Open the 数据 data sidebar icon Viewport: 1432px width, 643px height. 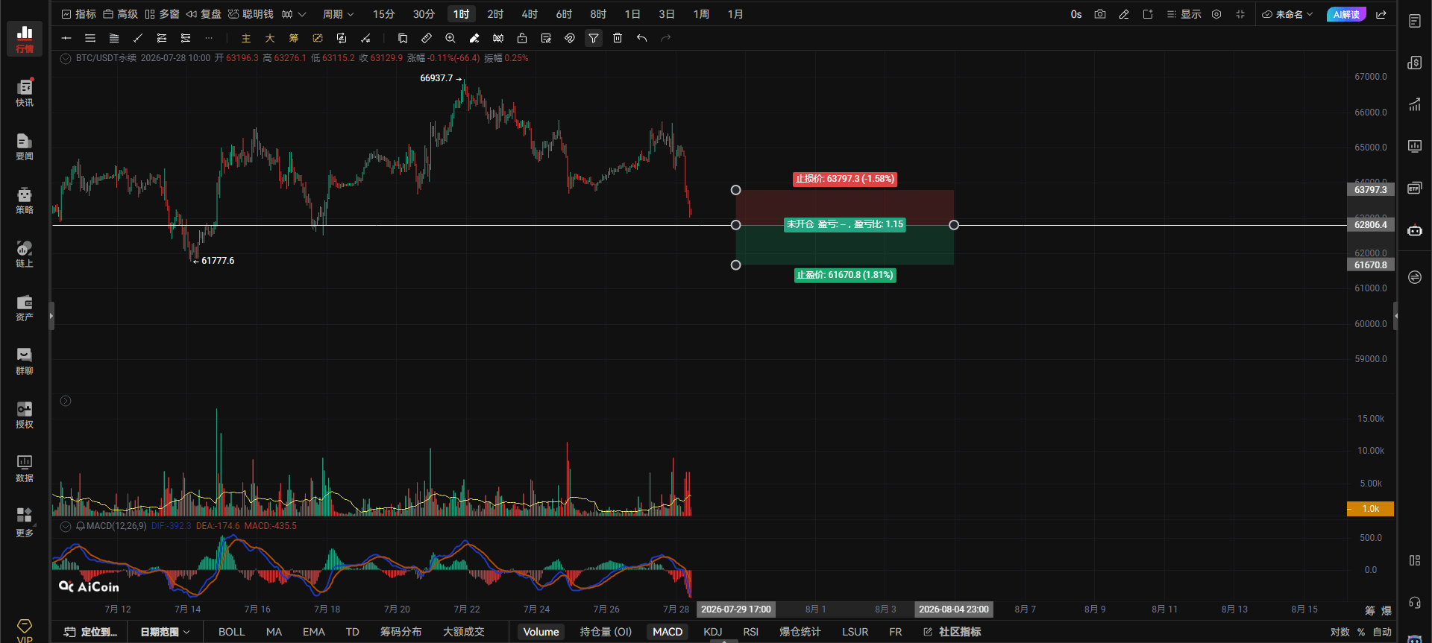[x=25, y=468]
